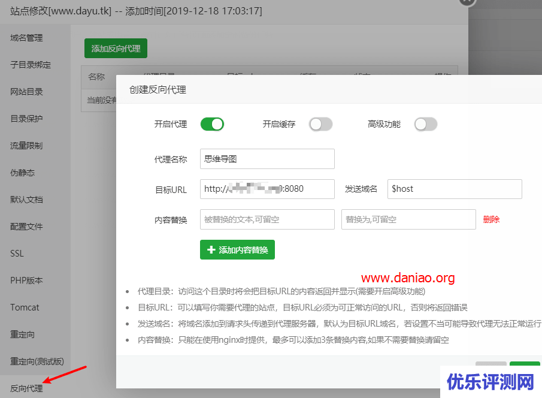The height and width of the screenshot is (398, 542).
Task: Open 流量限制 settings
Action: [26, 146]
